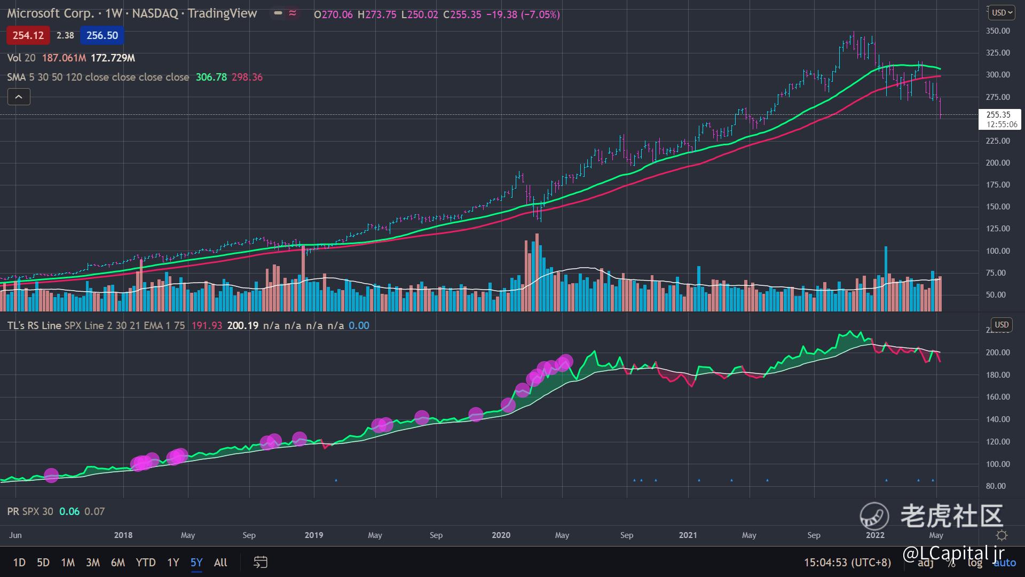Collapse the indicator legend with chevron
This screenshot has height=577, width=1025.
(x=19, y=97)
